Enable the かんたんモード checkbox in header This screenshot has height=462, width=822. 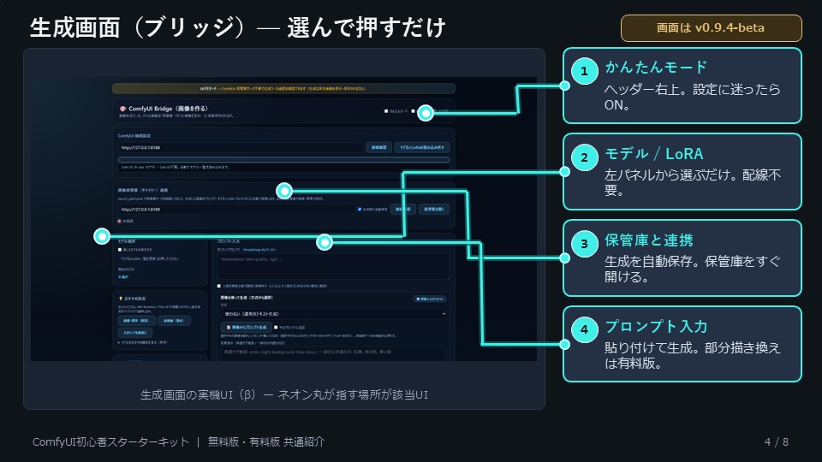[386, 111]
